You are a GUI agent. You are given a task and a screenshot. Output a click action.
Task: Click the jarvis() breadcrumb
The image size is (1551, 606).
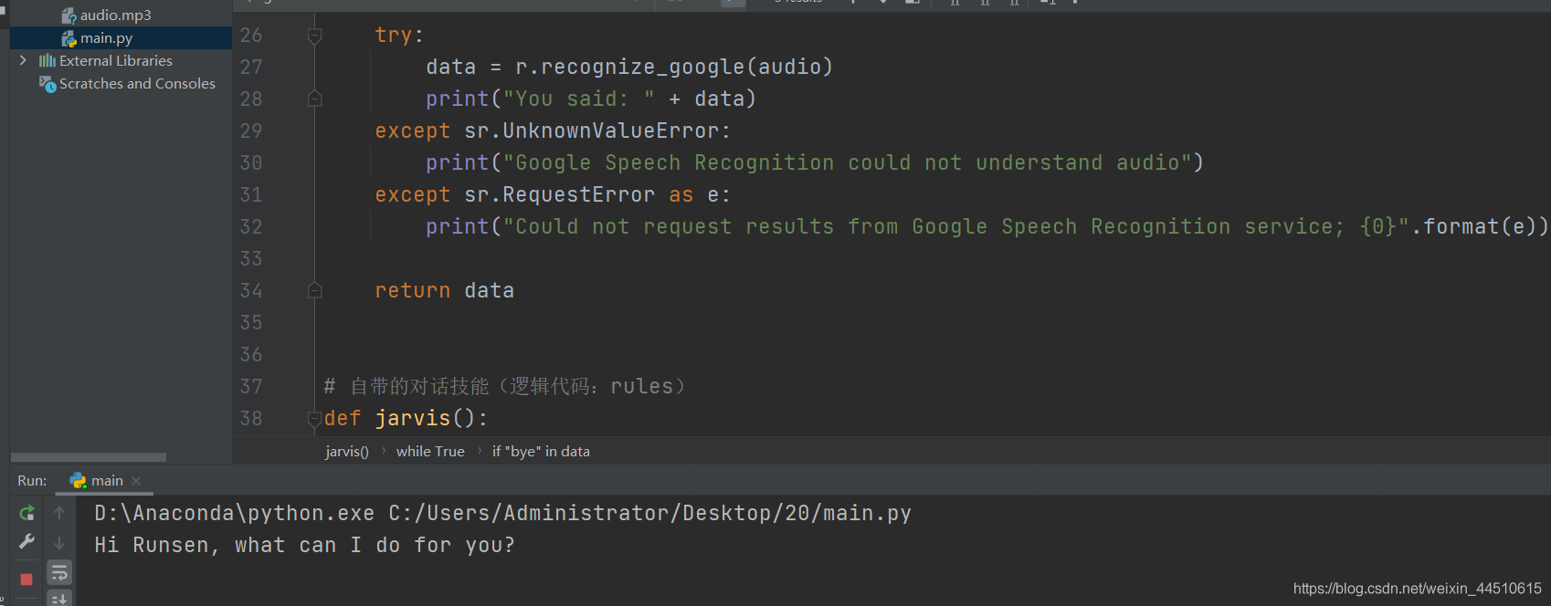click(347, 452)
